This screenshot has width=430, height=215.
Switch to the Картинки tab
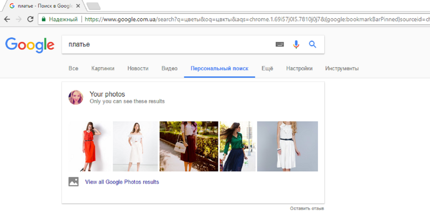pos(103,69)
